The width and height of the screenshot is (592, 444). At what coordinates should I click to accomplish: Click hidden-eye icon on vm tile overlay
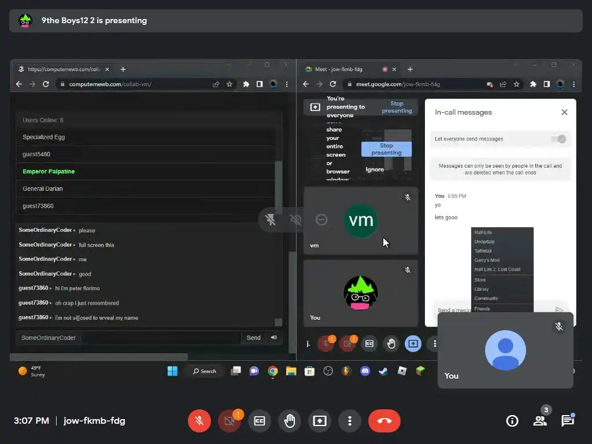[x=295, y=220]
